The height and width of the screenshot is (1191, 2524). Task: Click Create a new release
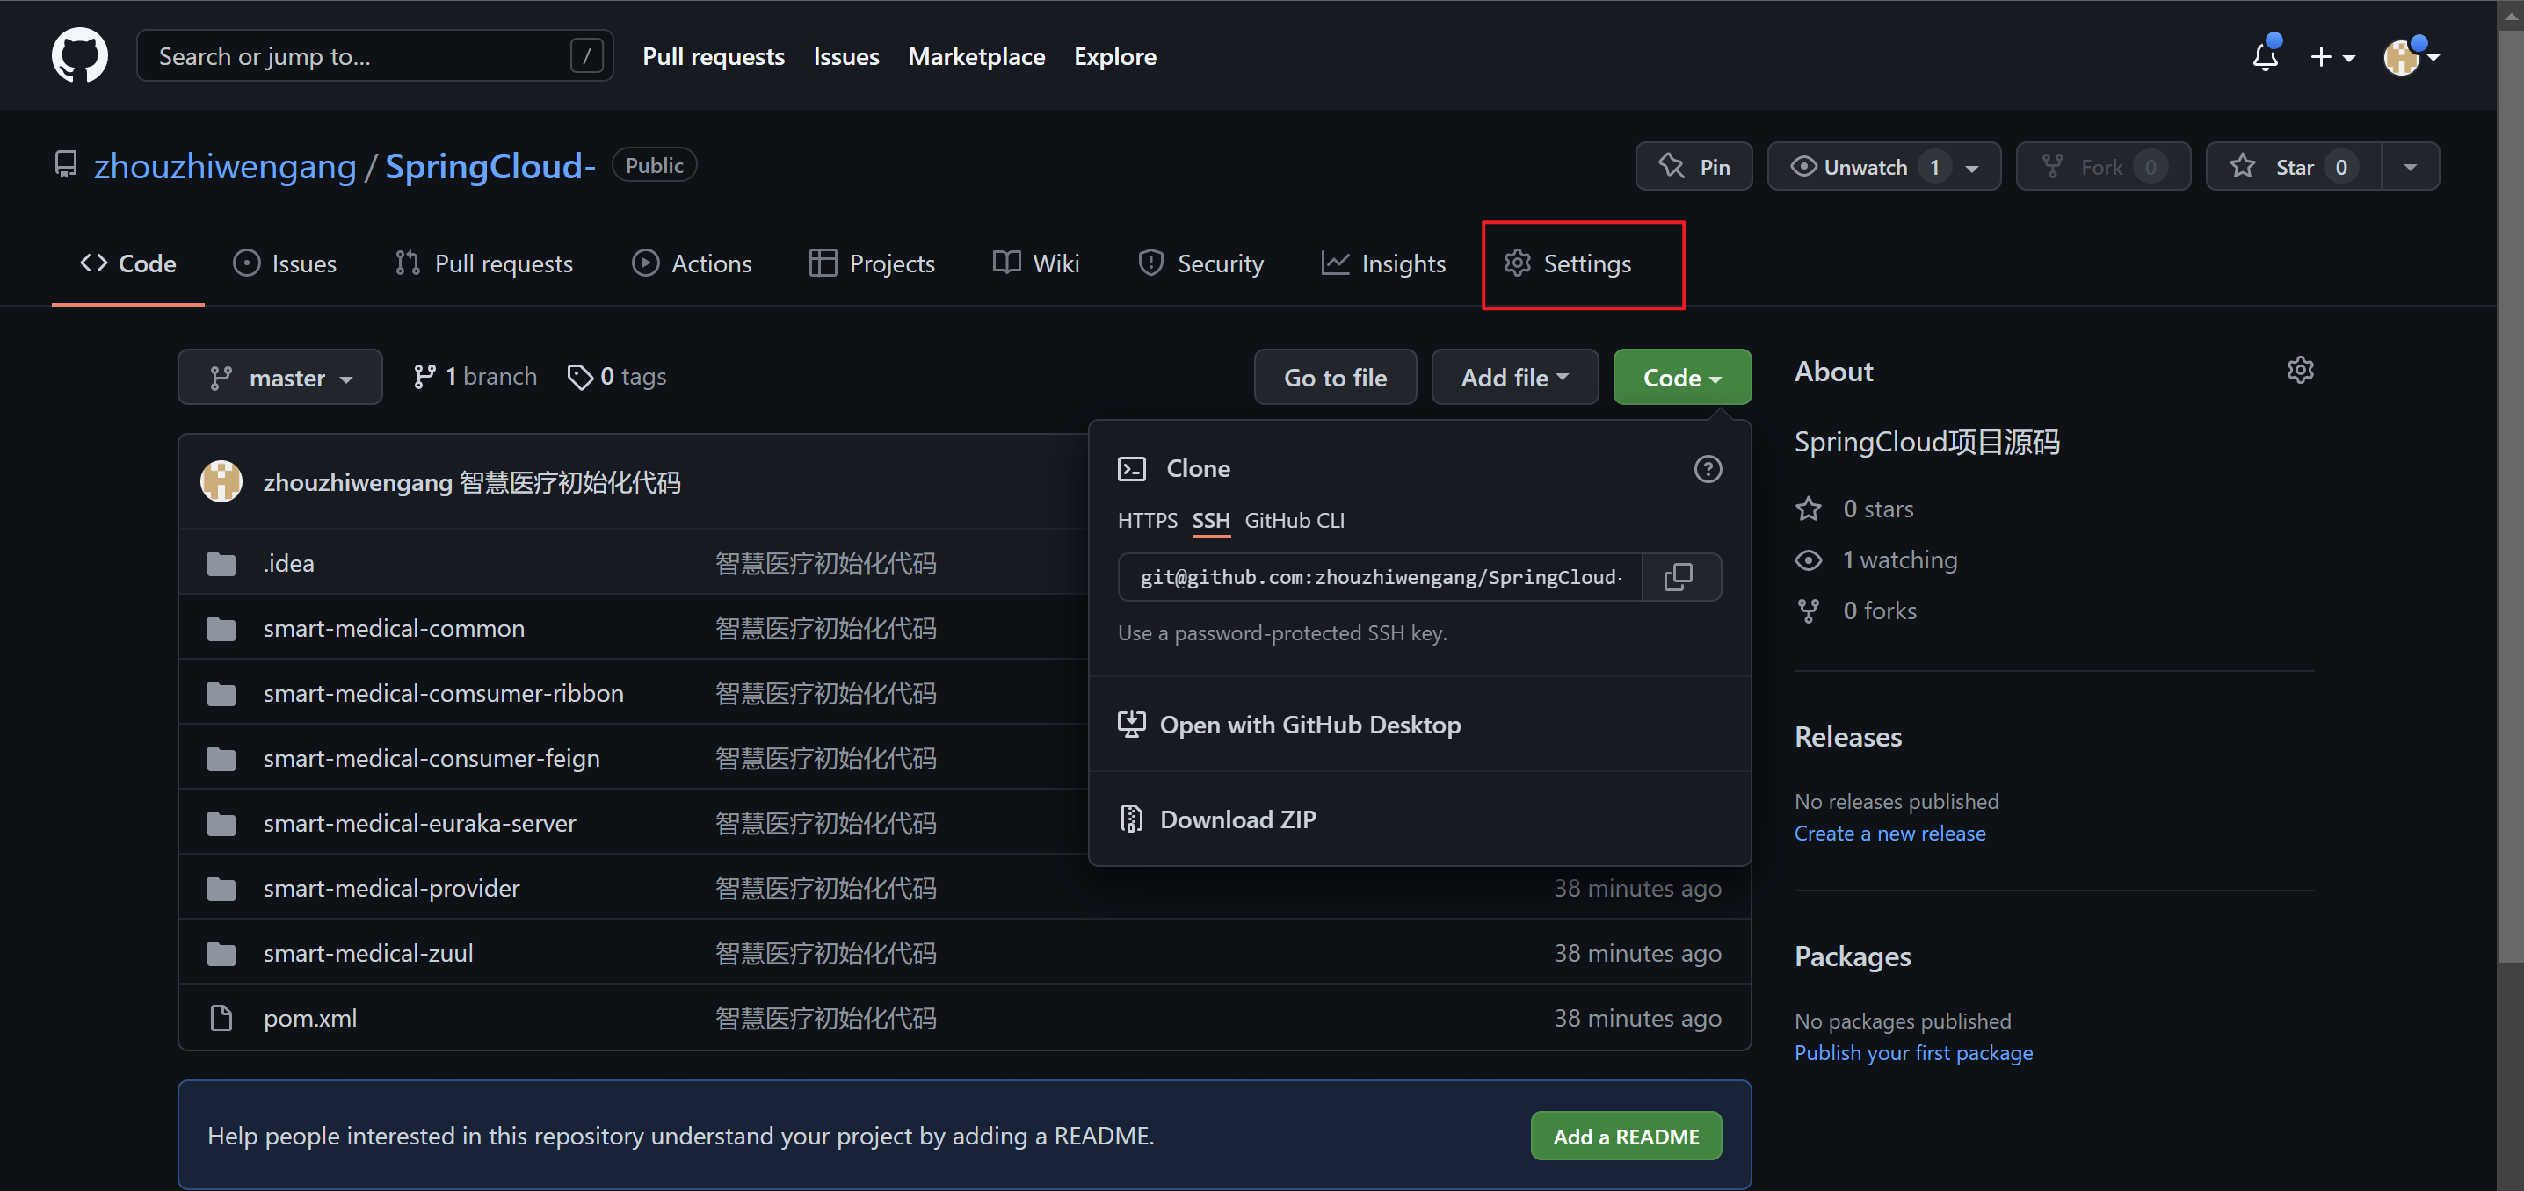pyautogui.click(x=1890, y=833)
